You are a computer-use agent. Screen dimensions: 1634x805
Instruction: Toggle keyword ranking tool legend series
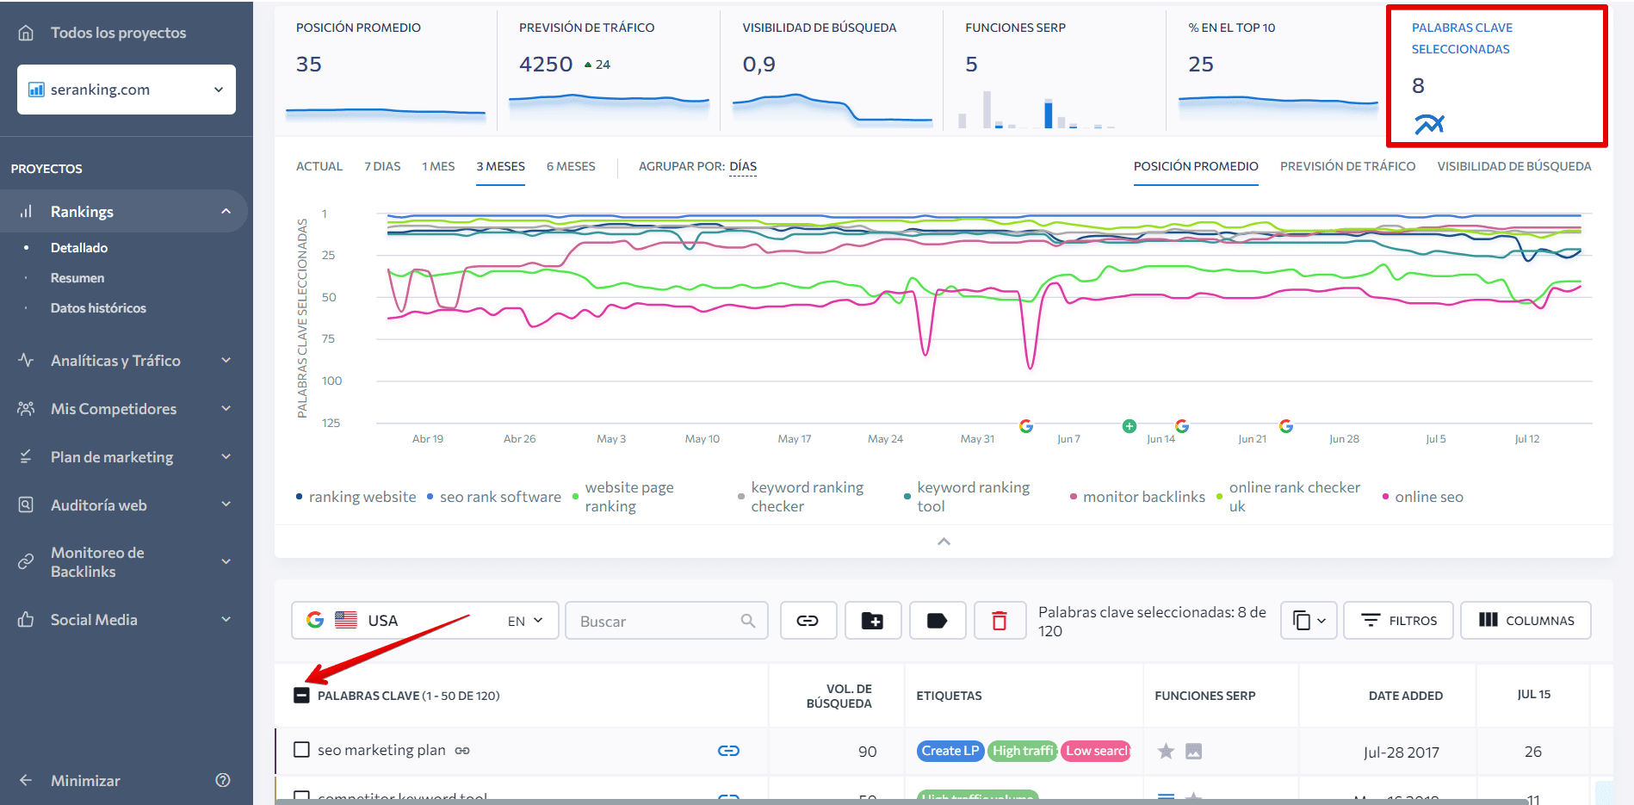pos(967,497)
